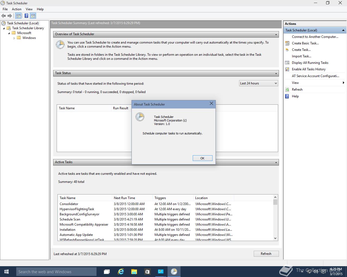347x277 pixels.
Task: Close the About Task Scheduler dialog
Action: pyautogui.click(x=211, y=104)
